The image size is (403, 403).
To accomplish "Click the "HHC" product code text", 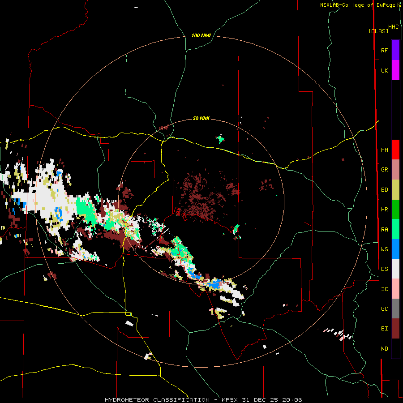I will click(x=393, y=27).
